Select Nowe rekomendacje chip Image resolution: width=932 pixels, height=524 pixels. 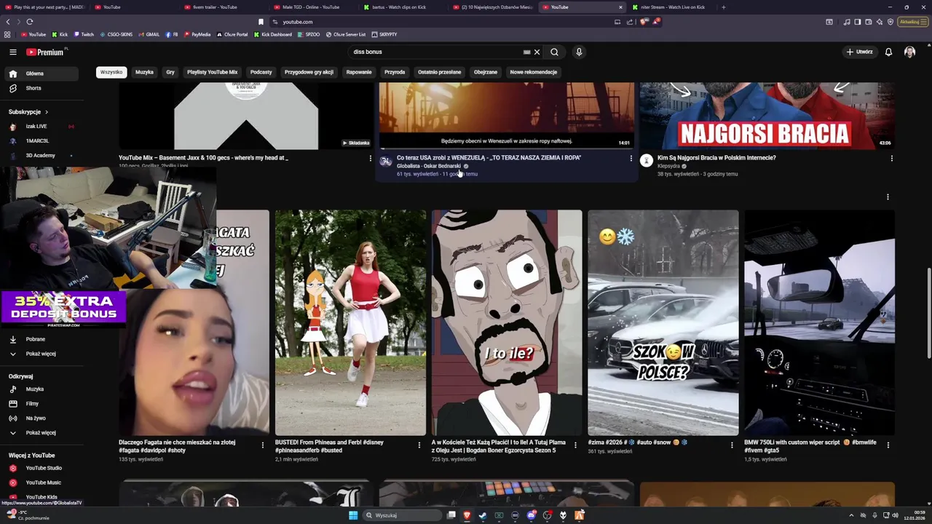click(533, 72)
